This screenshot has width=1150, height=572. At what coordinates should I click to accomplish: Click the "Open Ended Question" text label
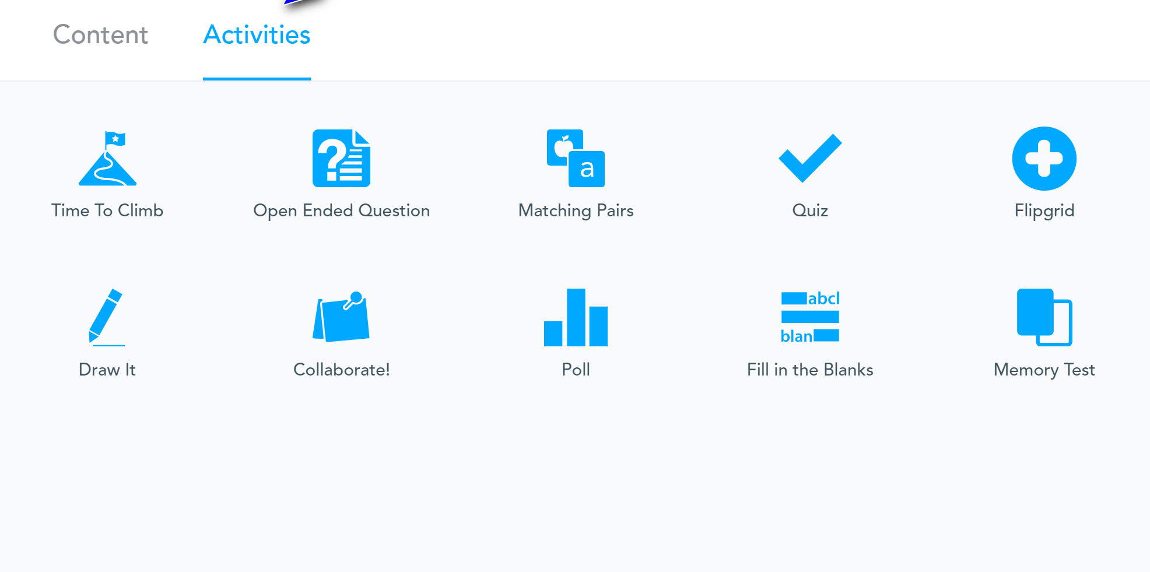(341, 210)
